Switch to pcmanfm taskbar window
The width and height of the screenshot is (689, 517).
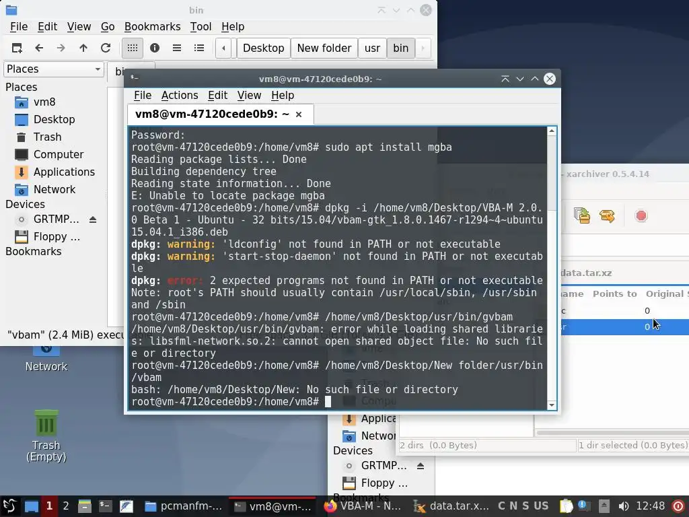point(184,506)
